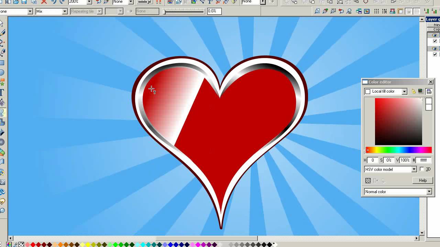440x247 pixels.
Task: Click the Help button in Color editor
Action: point(423,180)
